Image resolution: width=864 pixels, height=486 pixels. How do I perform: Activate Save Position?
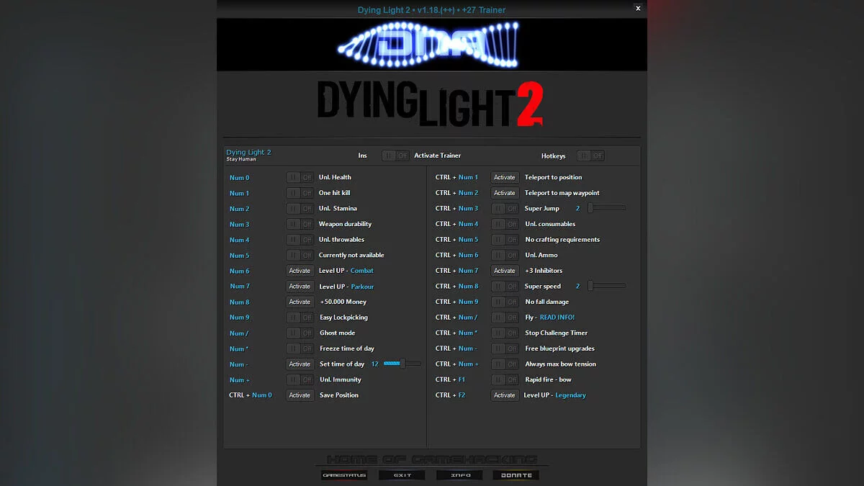[300, 395]
